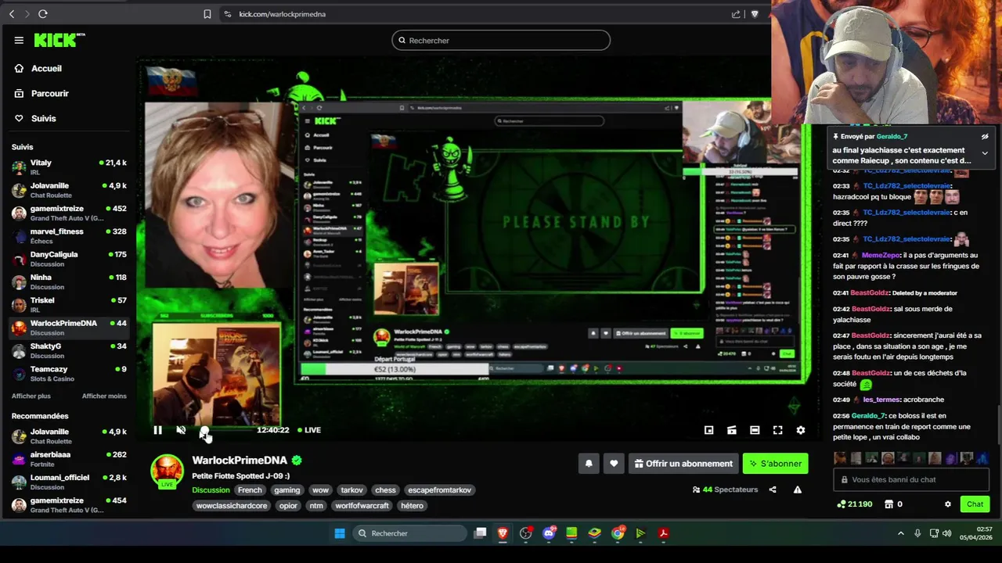Screen dimensions: 1002x563
Task: Open Loumani_officiel recommended channel
Action: (69, 482)
